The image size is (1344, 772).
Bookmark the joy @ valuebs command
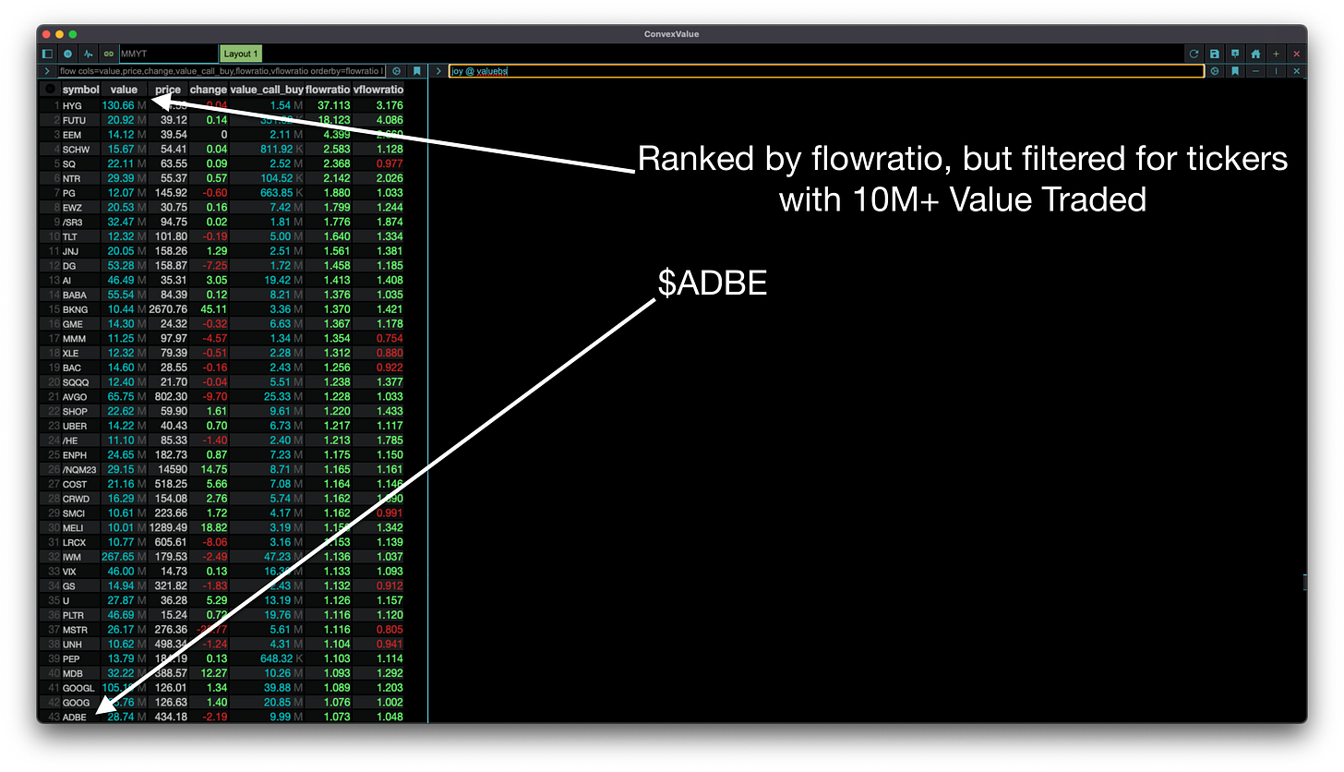coord(1235,71)
